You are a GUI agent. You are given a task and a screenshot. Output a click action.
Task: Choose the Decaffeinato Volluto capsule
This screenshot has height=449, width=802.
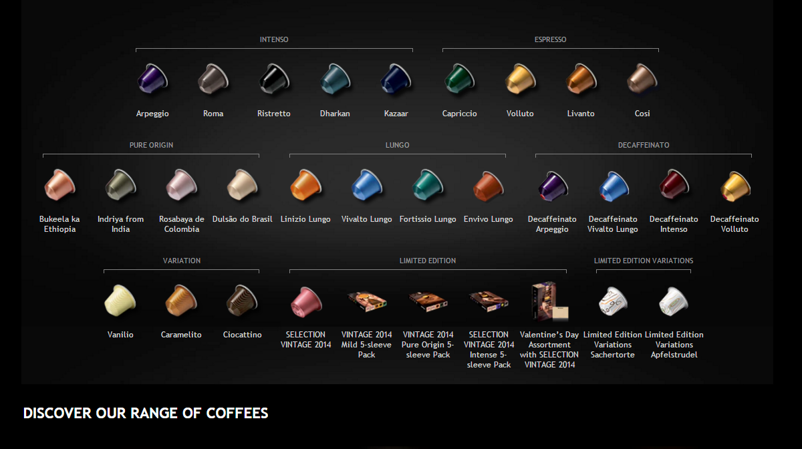(x=734, y=186)
